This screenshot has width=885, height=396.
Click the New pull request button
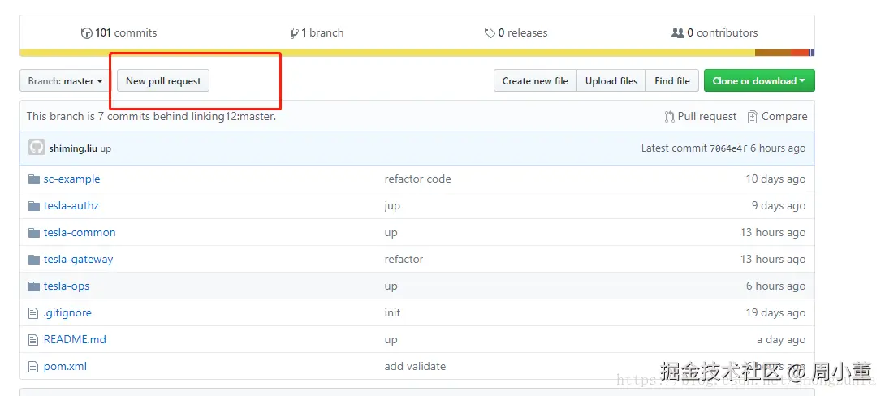(x=163, y=80)
